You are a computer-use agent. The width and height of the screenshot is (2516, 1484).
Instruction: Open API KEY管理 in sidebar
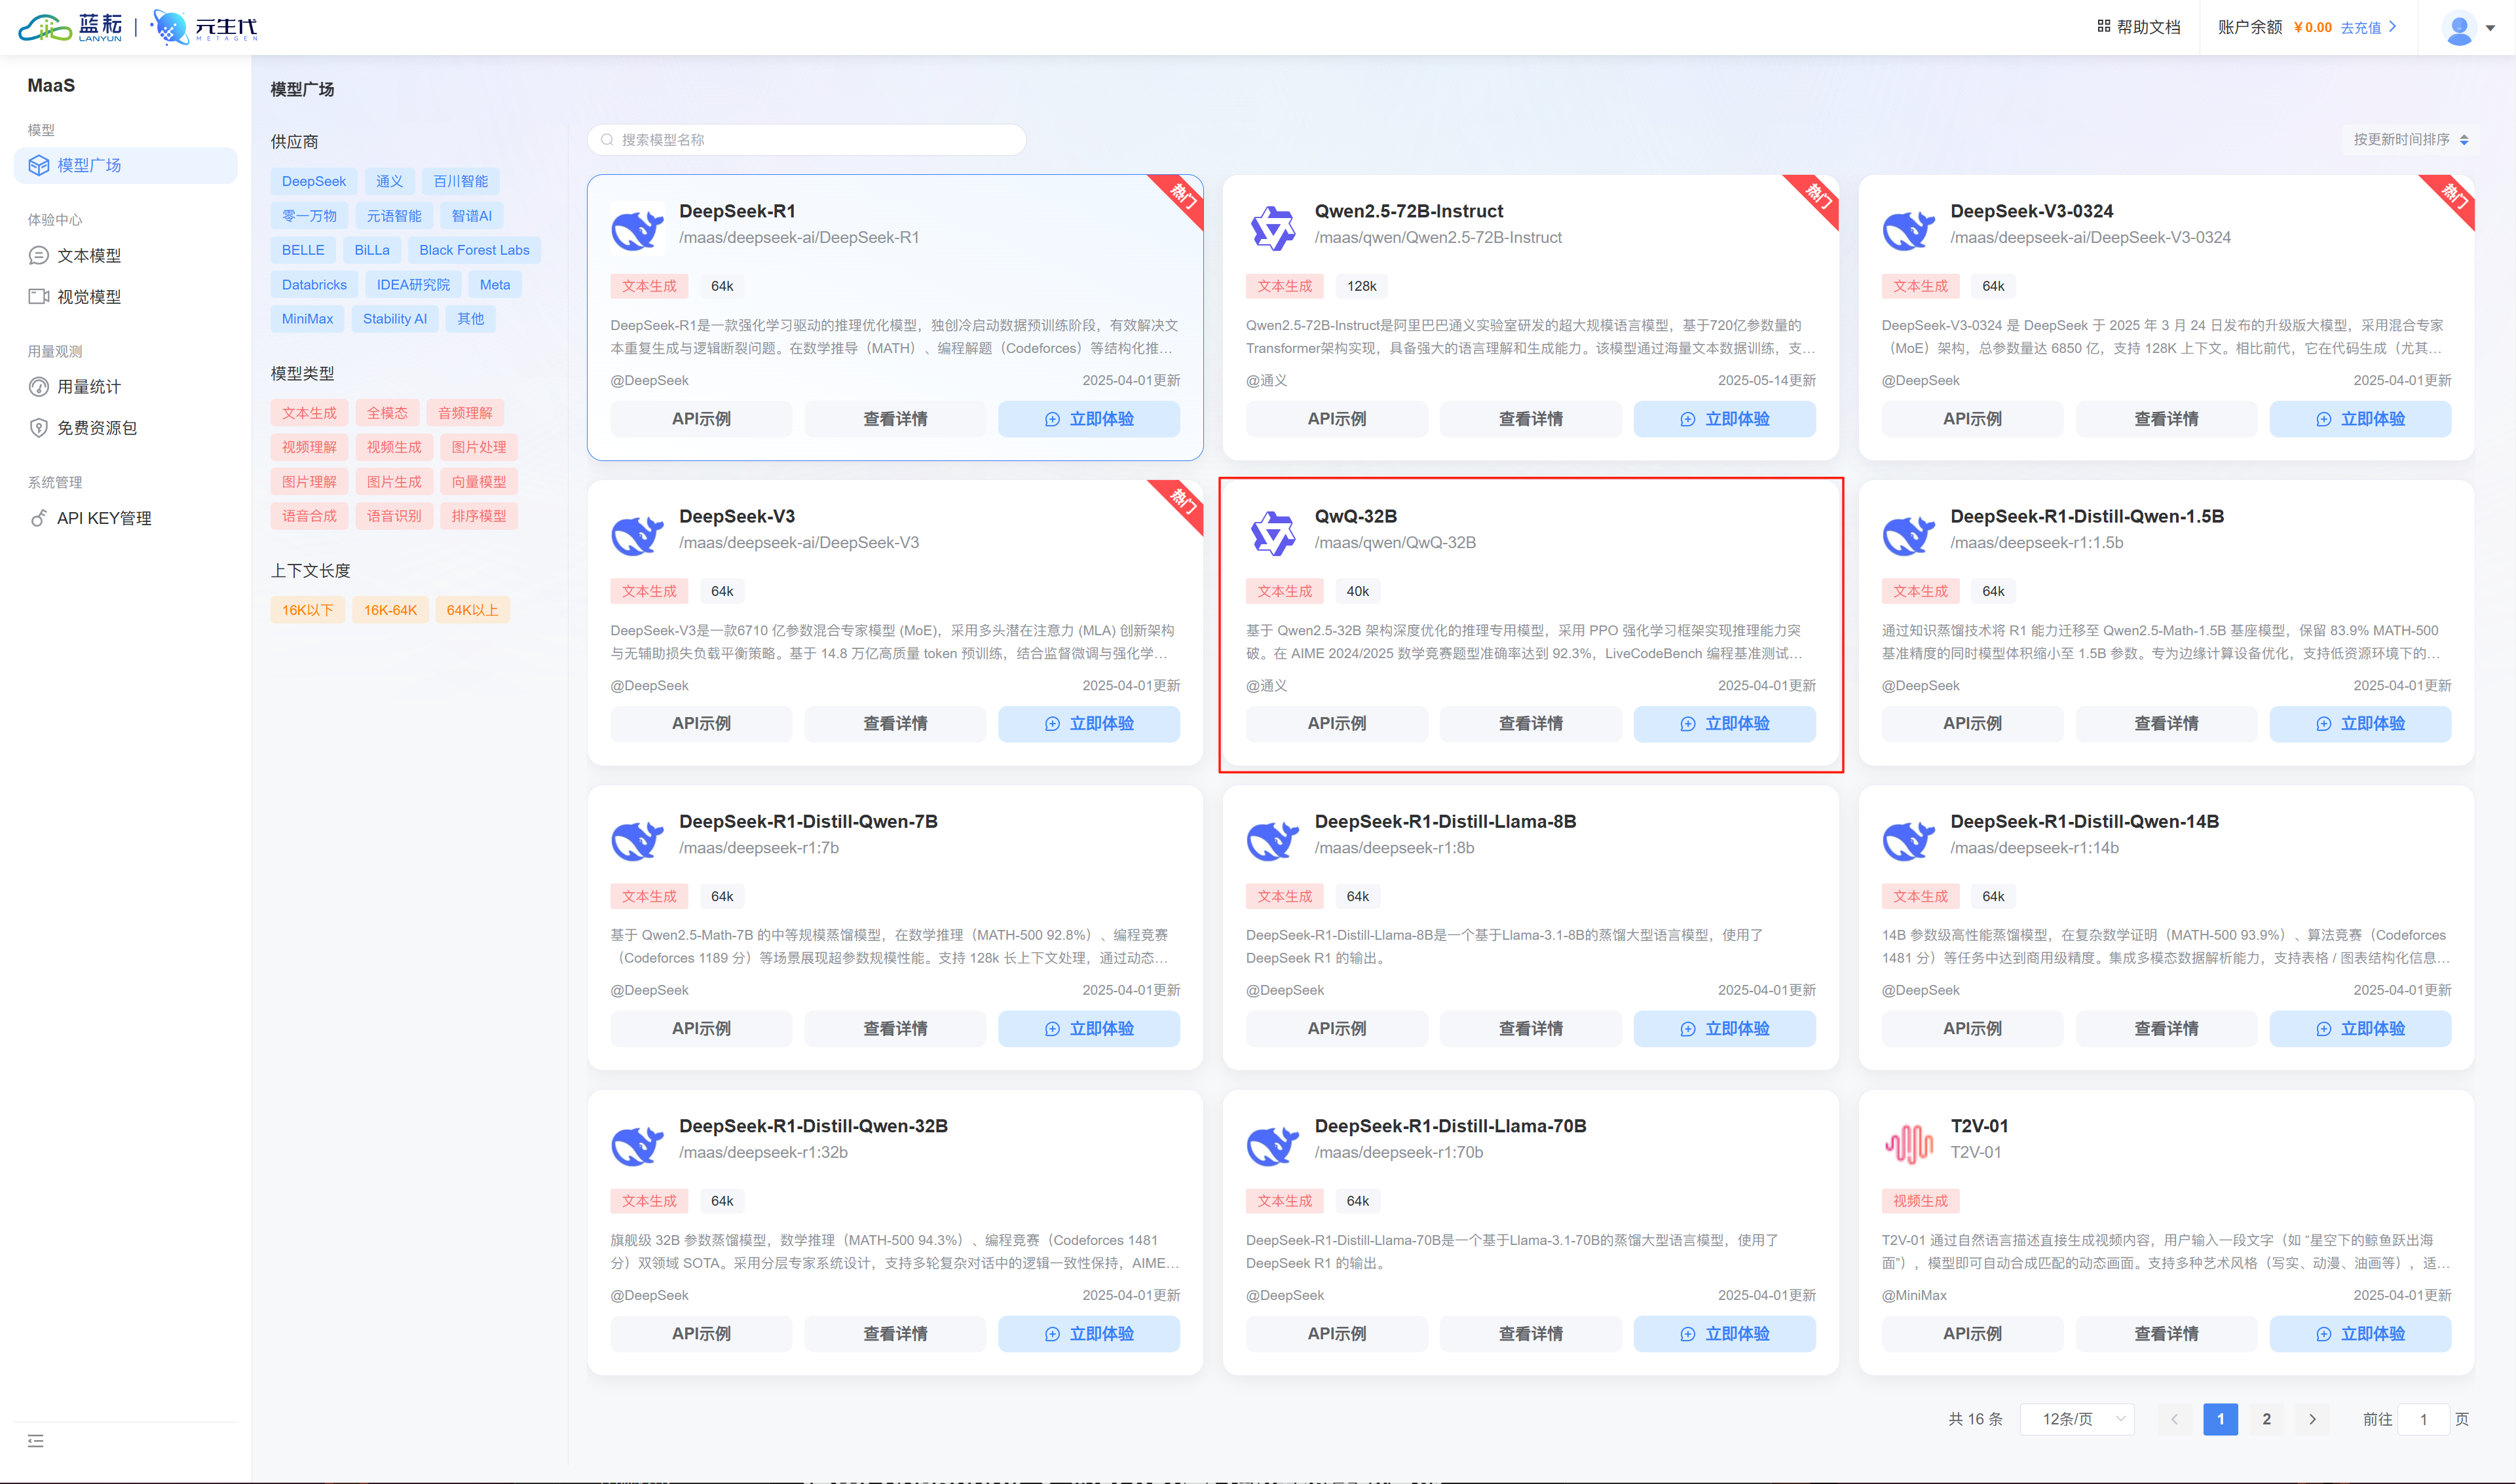104,518
